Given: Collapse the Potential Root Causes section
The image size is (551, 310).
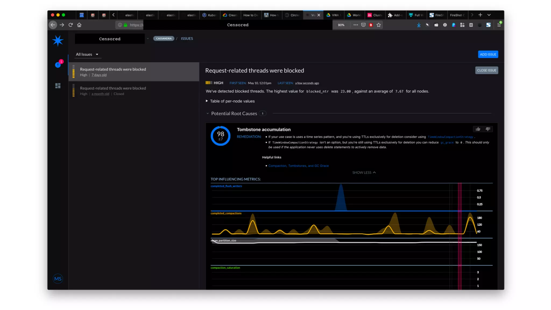Looking at the screenshot, I should click(x=234, y=114).
